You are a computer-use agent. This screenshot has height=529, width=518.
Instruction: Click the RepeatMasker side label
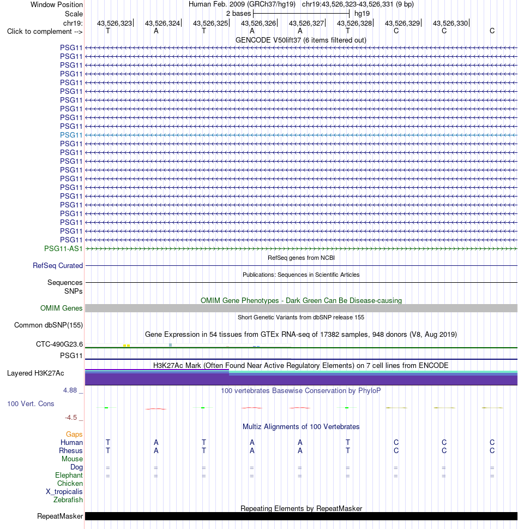pos(60,516)
